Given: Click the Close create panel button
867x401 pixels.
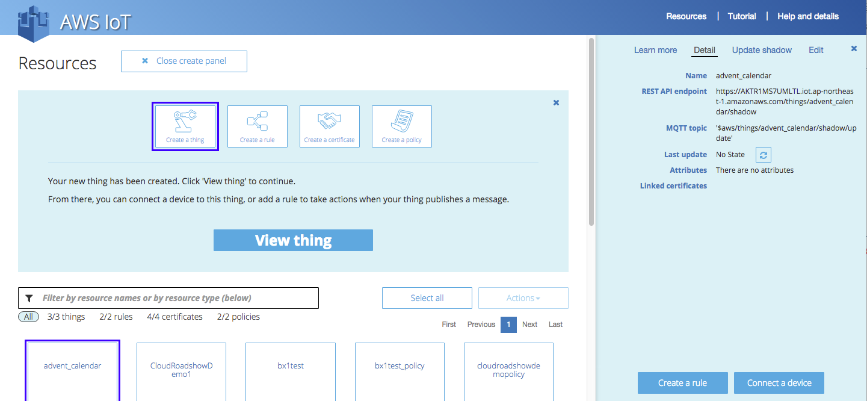Looking at the screenshot, I should 184,61.
